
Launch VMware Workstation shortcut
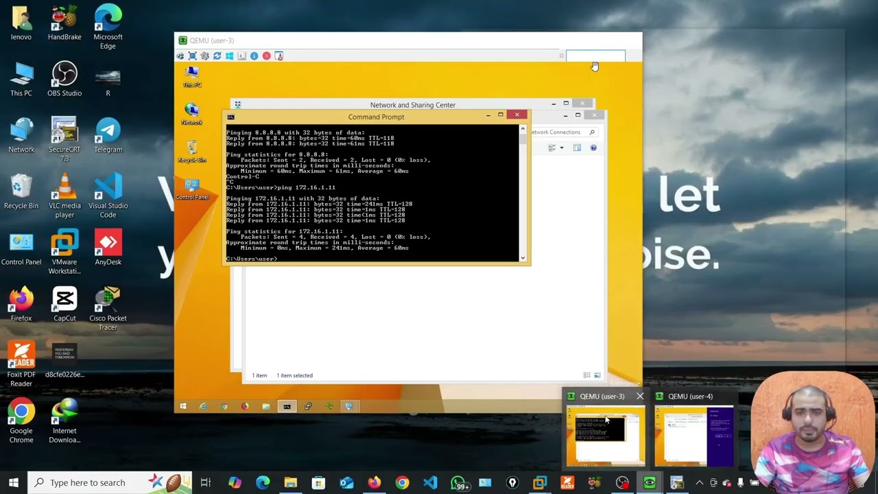pos(64,252)
